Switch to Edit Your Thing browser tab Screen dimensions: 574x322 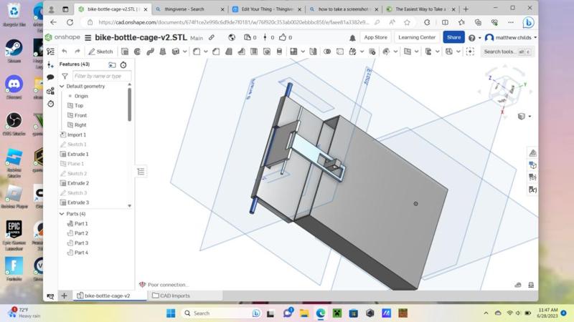(x=267, y=9)
